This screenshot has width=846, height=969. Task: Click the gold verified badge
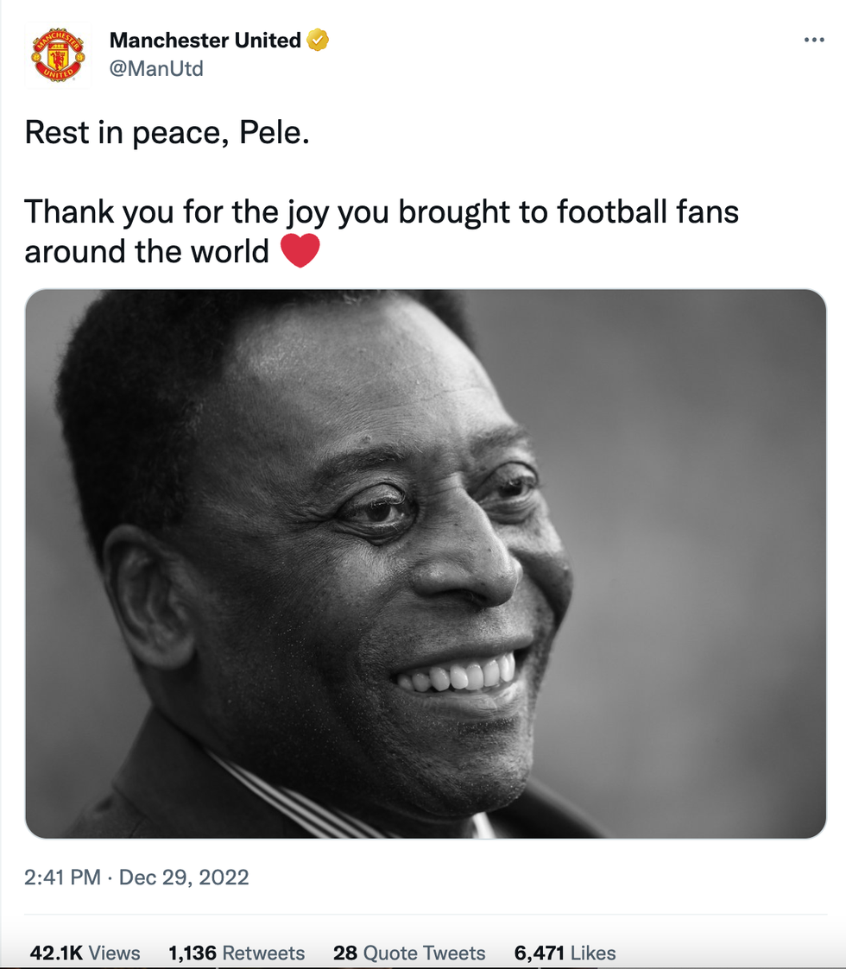pos(319,40)
